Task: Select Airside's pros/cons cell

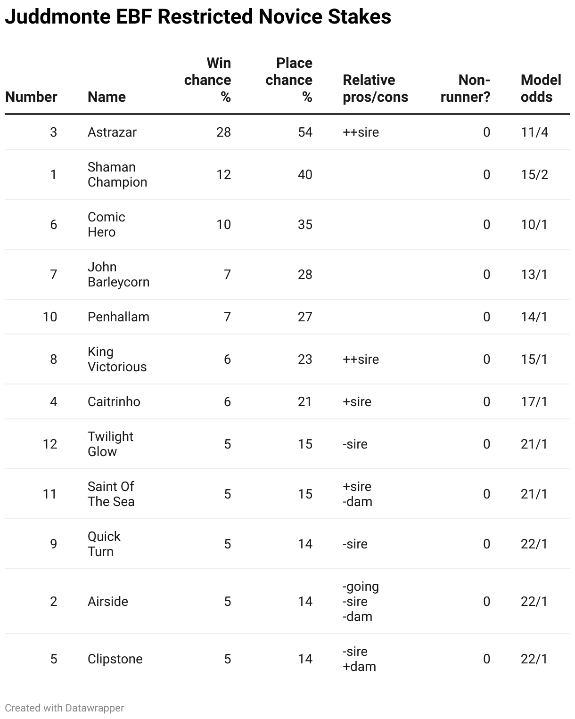Action: (x=361, y=602)
